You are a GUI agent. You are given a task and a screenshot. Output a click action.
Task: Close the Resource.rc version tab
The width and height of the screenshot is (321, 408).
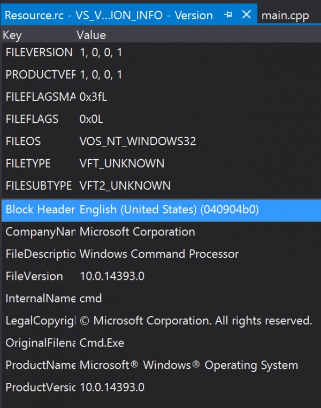click(246, 14)
